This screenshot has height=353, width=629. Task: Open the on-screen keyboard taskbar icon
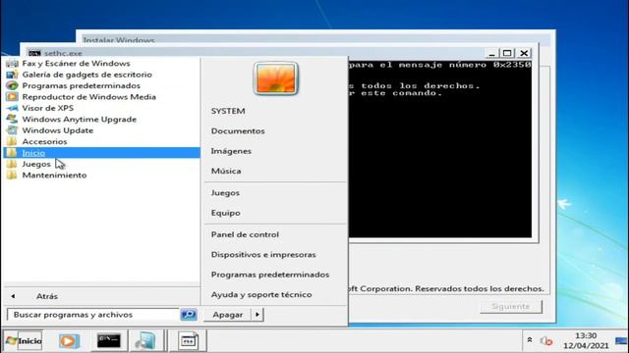pos(188,340)
